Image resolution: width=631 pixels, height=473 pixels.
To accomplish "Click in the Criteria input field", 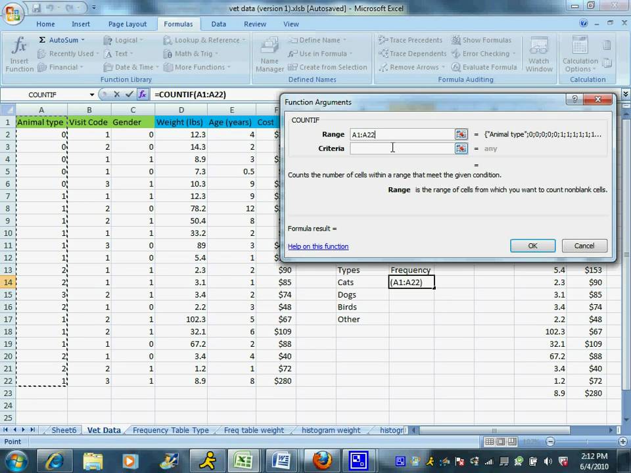I will coord(402,148).
